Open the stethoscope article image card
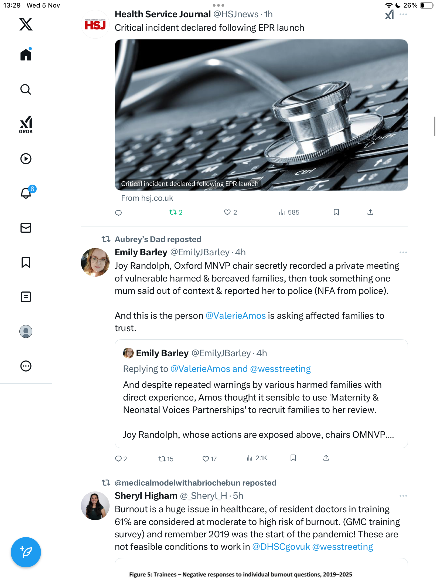This screenshot has height=583, width=437. (261, 115)
